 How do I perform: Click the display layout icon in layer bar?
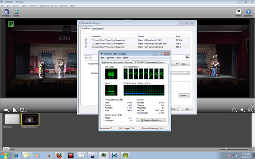(x=234, y=110)
